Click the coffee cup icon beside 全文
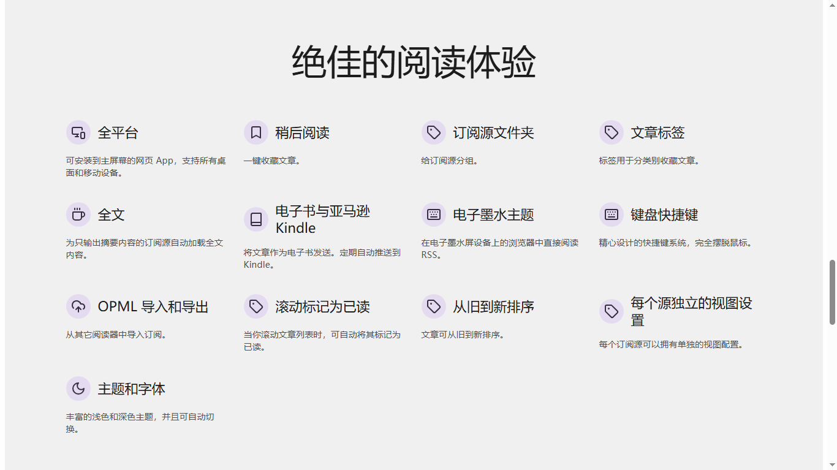The width and height of the screenshot is (837, 470). click(78, 214)
